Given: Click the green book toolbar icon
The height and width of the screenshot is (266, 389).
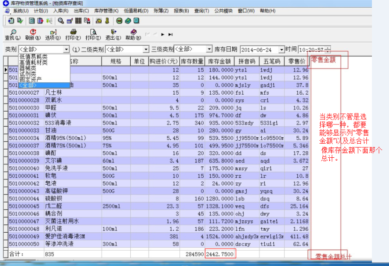Looking at the screenshot, I should click(x=128, y=21).
